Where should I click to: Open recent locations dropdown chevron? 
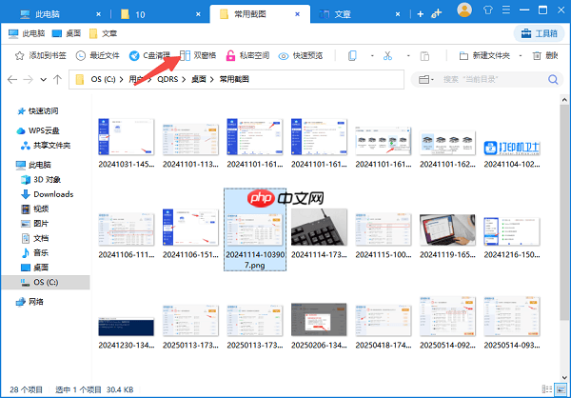(x=44, y=79)
